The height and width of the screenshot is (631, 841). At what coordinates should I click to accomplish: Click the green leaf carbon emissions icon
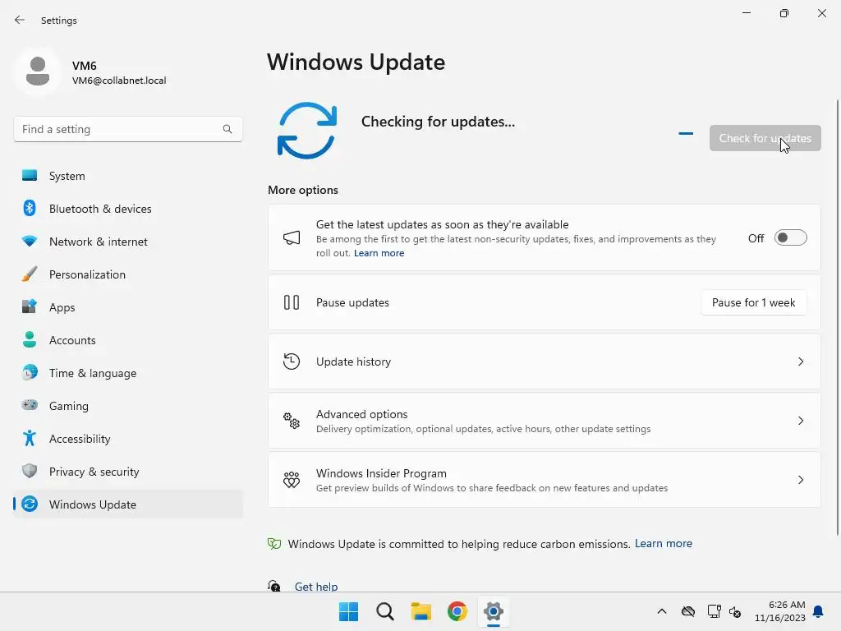click(x=274, y=544)
